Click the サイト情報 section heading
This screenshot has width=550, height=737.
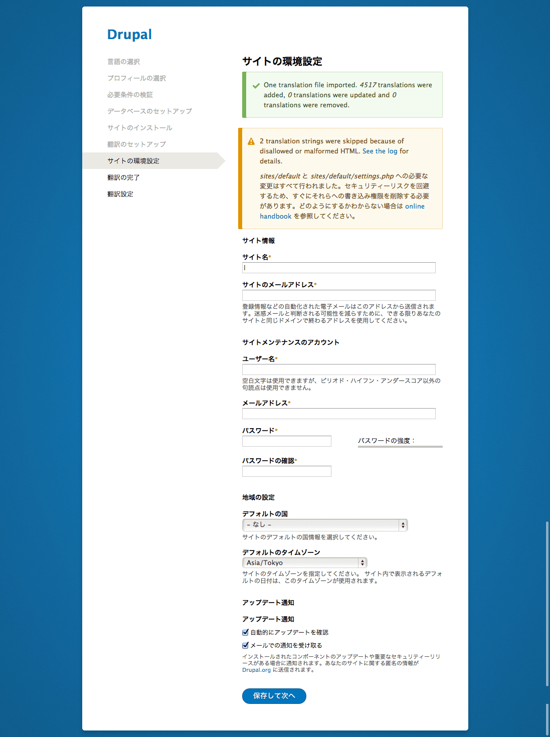259,241
